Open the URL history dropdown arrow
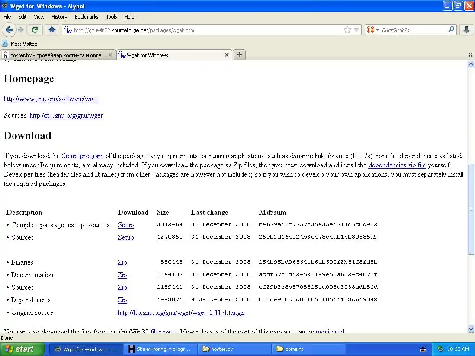 click(357, 30)
